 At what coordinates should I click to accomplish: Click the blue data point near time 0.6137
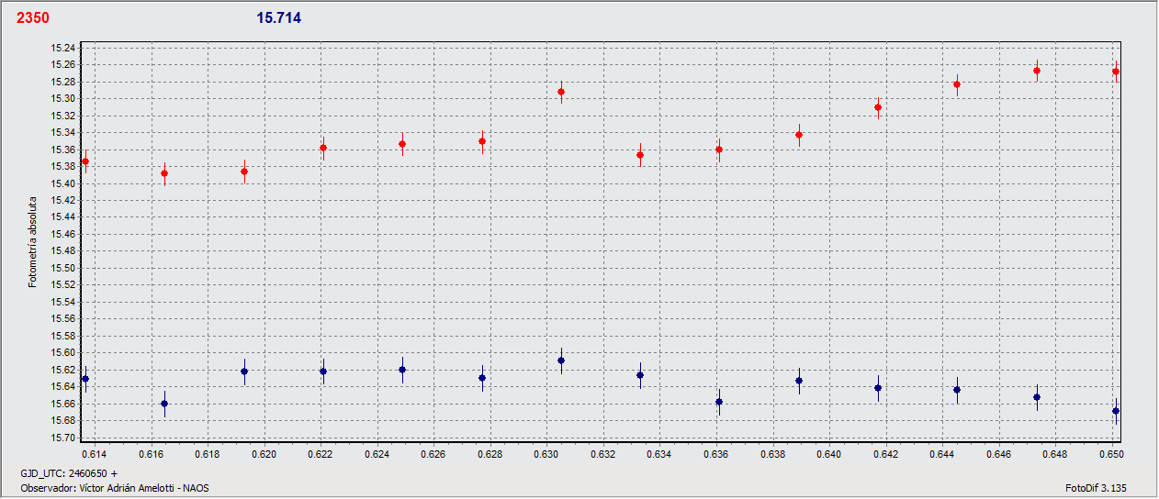(85, 379)
